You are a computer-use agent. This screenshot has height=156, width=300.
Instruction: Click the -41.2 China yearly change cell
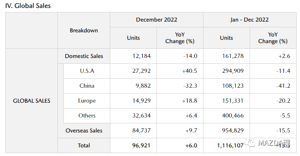[x=273, y=86]
